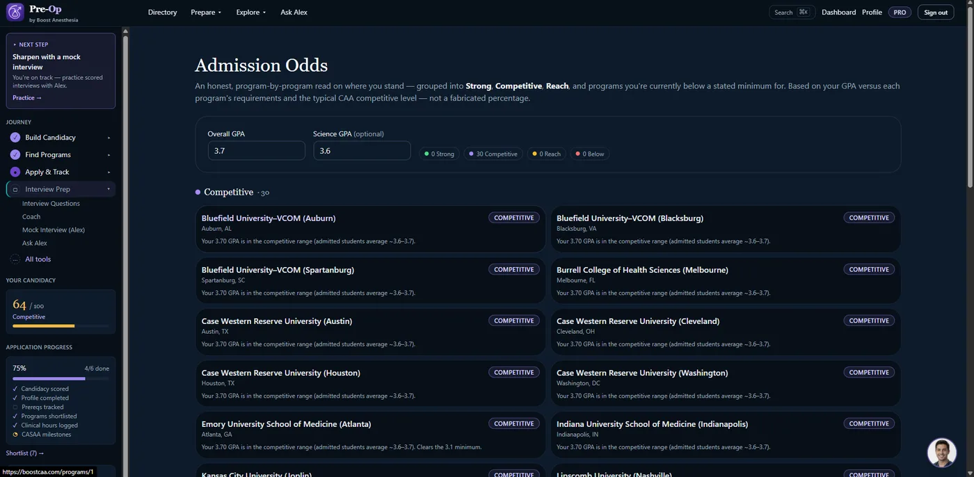
Task: Expand the Apply & Track arrow
Action: [109, 172]
